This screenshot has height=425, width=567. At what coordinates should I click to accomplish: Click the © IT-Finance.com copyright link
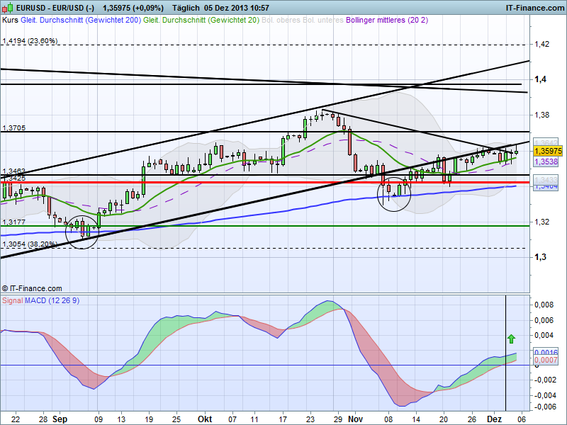(32, 288)
